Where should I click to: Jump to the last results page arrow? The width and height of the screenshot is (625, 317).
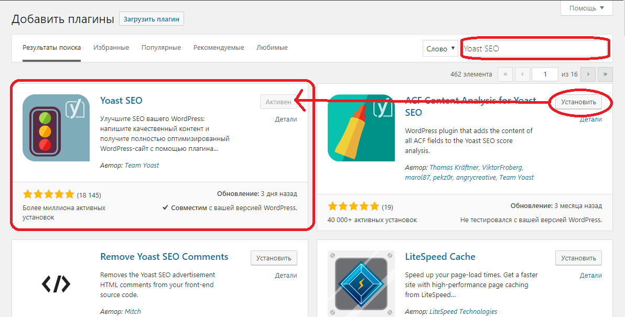[x=605, y=74]
